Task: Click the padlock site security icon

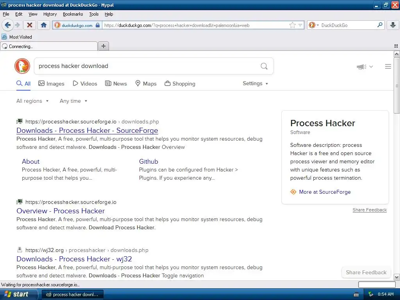Action: tap(97, 25)
